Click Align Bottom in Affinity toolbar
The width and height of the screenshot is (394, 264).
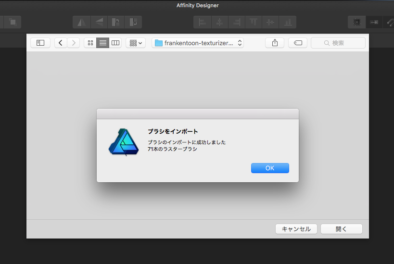pyautogui.click(x=288, y=22)
